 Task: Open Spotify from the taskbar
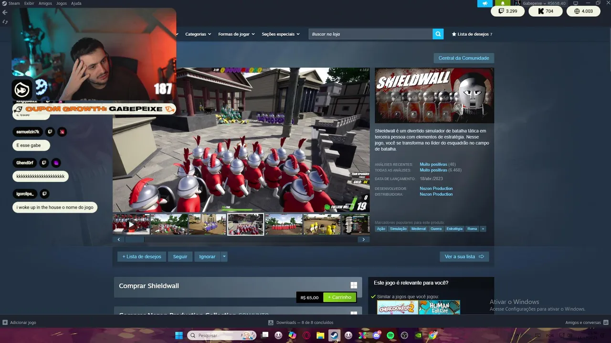pyautogui.click(x=390, y=335)
